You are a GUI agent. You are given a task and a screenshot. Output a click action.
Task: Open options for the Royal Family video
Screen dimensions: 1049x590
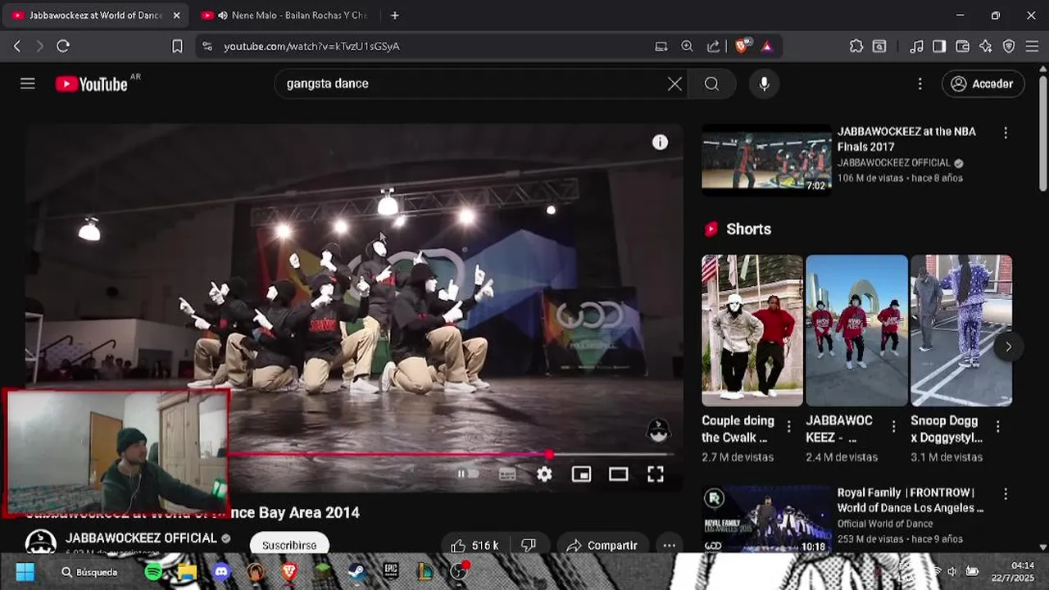pyautogui.click(x=1006, y=494)
